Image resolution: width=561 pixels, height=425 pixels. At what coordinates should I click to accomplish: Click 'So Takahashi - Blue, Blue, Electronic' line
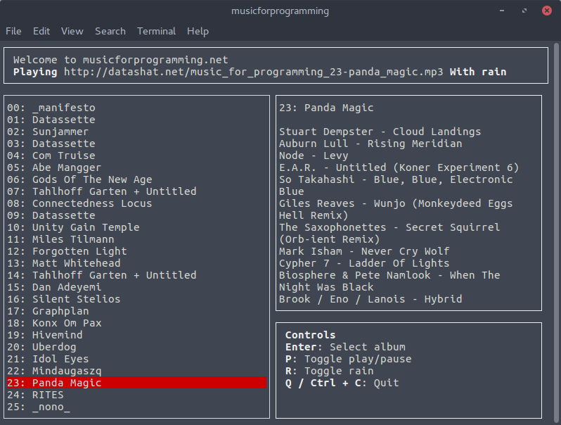click(x=396, y=179)
